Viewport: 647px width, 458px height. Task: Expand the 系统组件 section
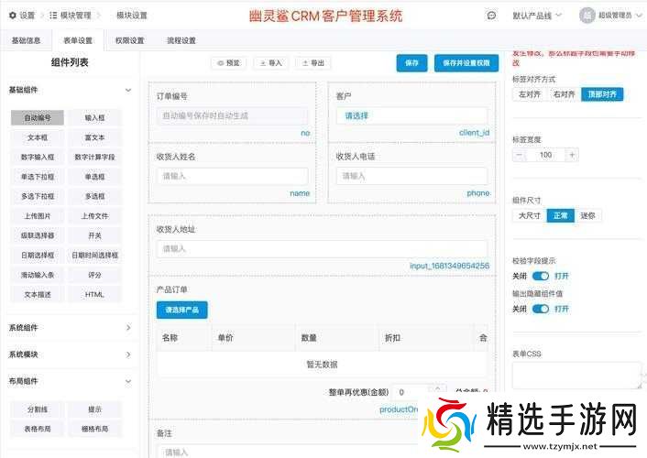pos(128,328)
